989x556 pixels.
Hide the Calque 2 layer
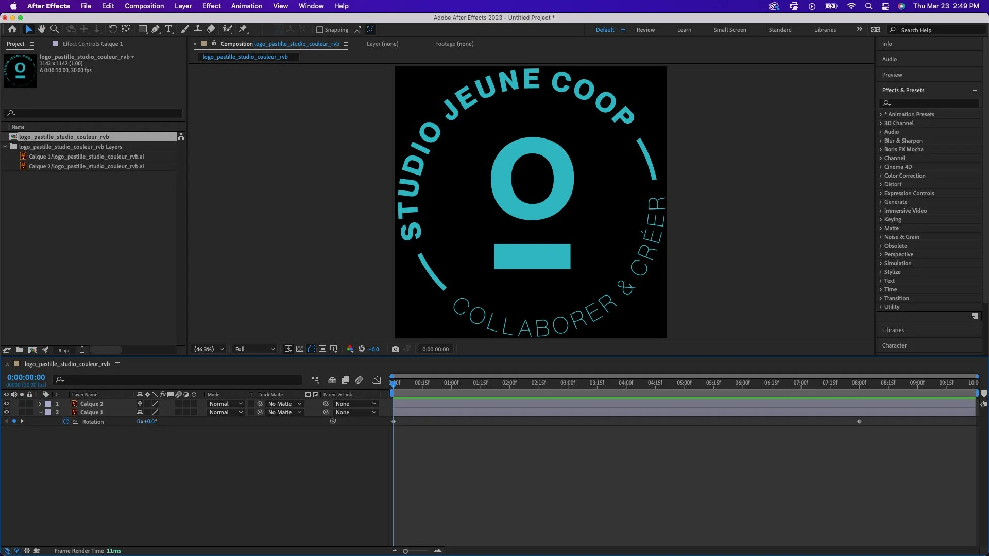(6, 404)
